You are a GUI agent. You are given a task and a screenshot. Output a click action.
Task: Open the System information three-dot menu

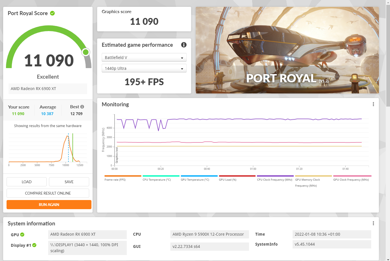pos(373,223)
